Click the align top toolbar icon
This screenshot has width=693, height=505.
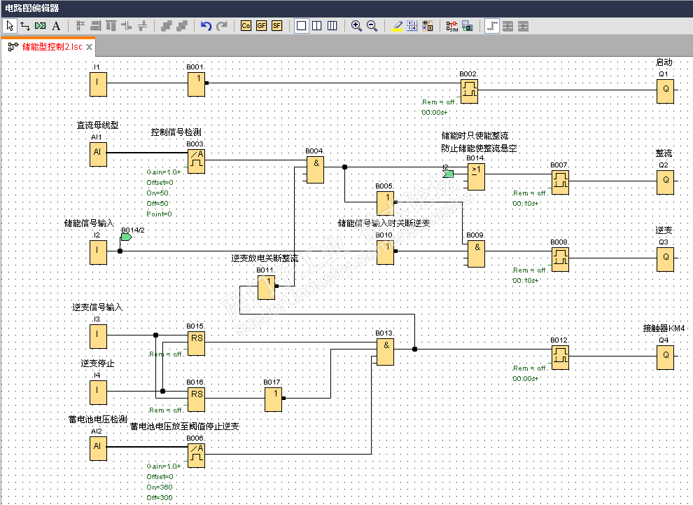[x=111, y=26]
